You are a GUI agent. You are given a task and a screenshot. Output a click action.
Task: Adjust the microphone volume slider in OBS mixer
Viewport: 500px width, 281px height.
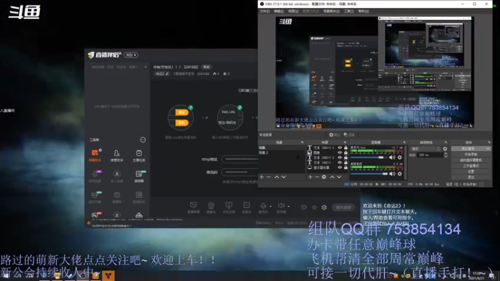[x=369, y=157]
